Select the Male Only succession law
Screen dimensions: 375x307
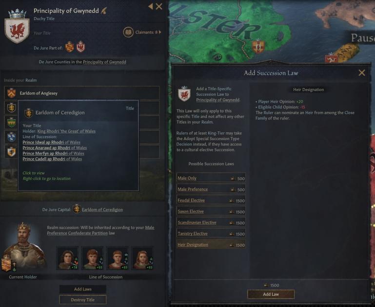pos(211,178)
